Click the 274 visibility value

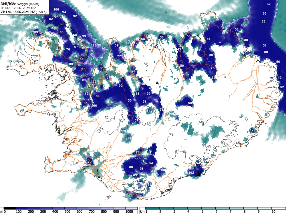(129, 138)
